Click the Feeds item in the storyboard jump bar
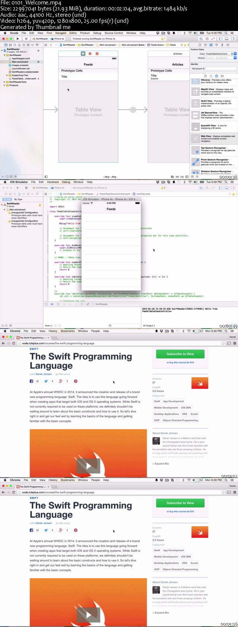 tap(171, 45)
